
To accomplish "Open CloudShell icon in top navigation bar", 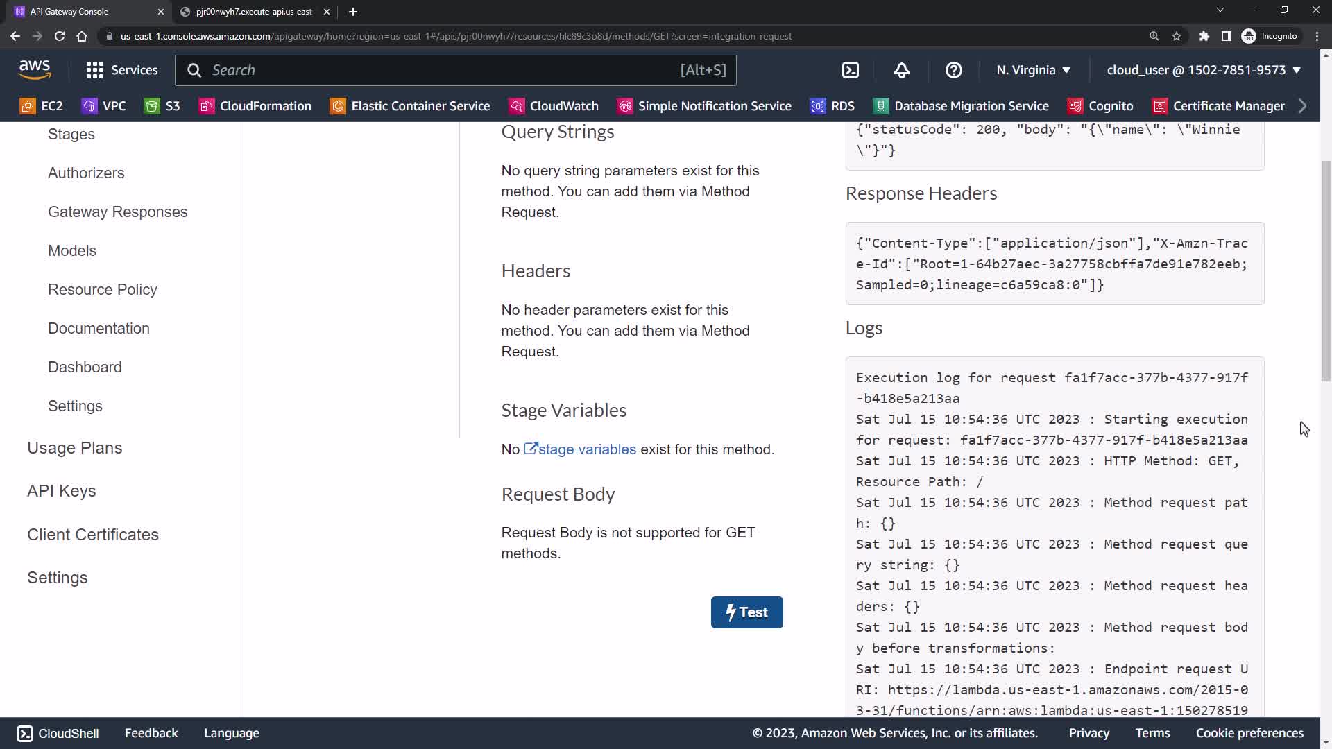I will click(851, 70).
